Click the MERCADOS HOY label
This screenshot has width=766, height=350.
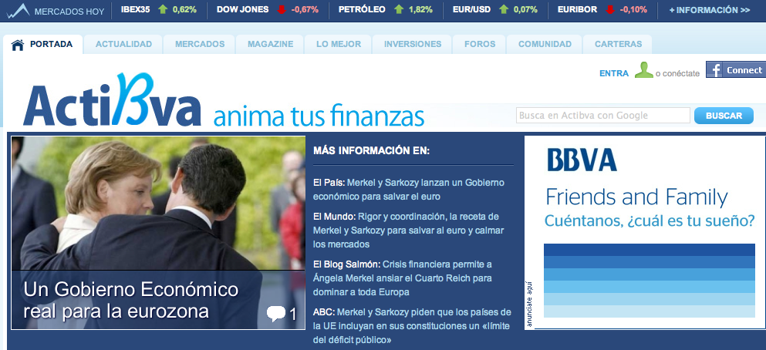click(69, 12)
